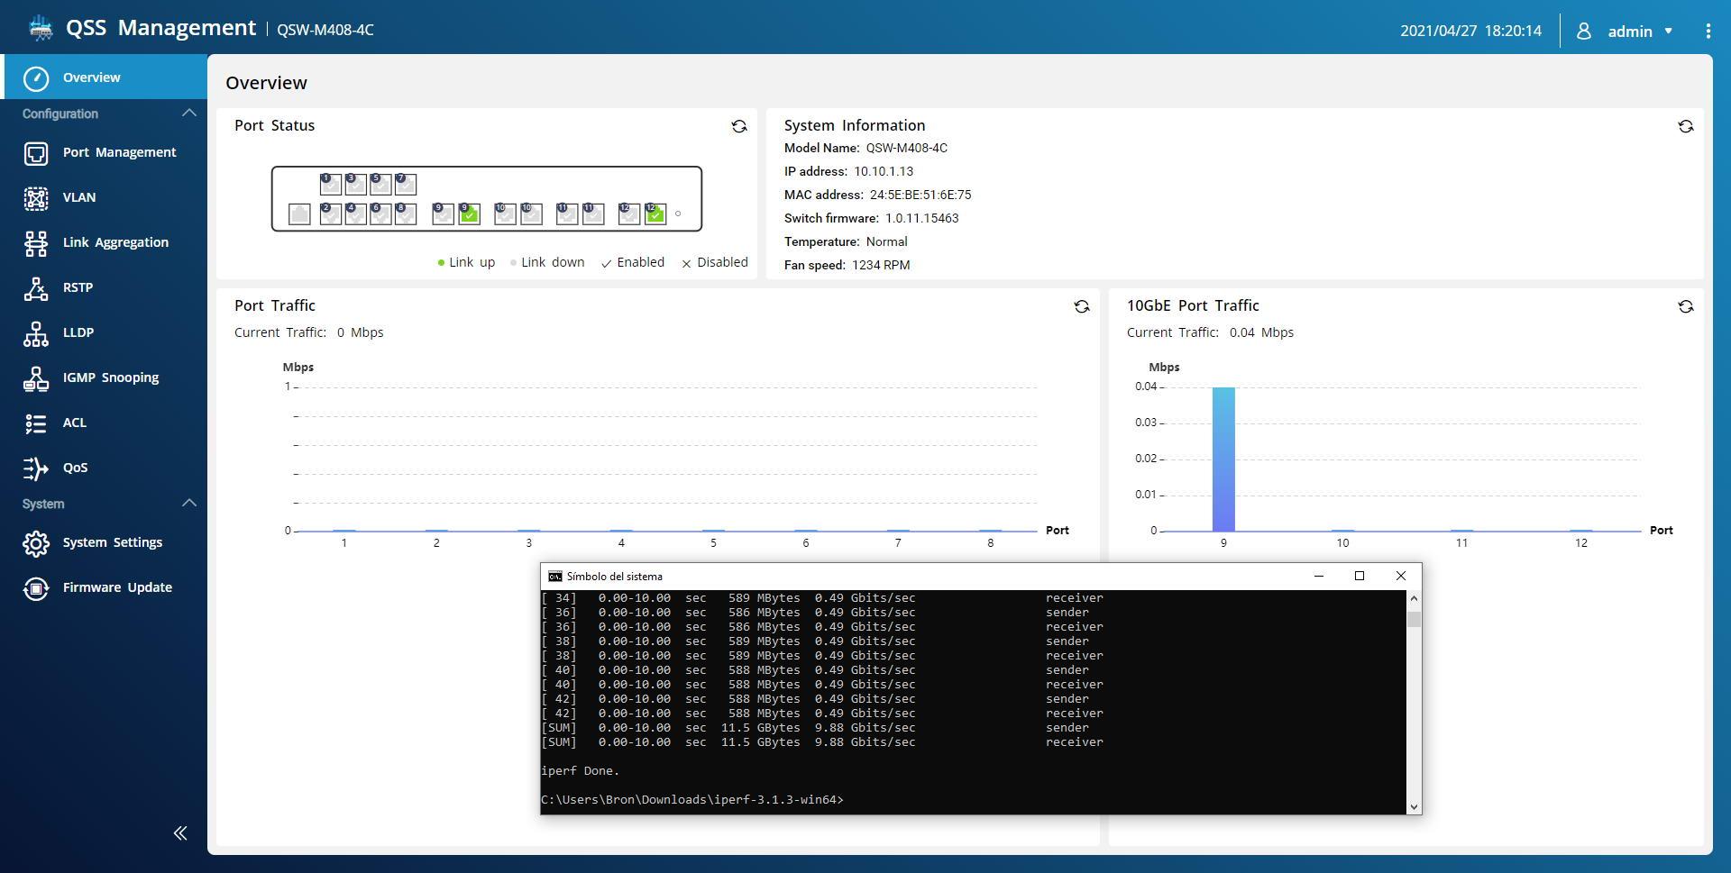Select port 4 in Port Status

[355, 214]
